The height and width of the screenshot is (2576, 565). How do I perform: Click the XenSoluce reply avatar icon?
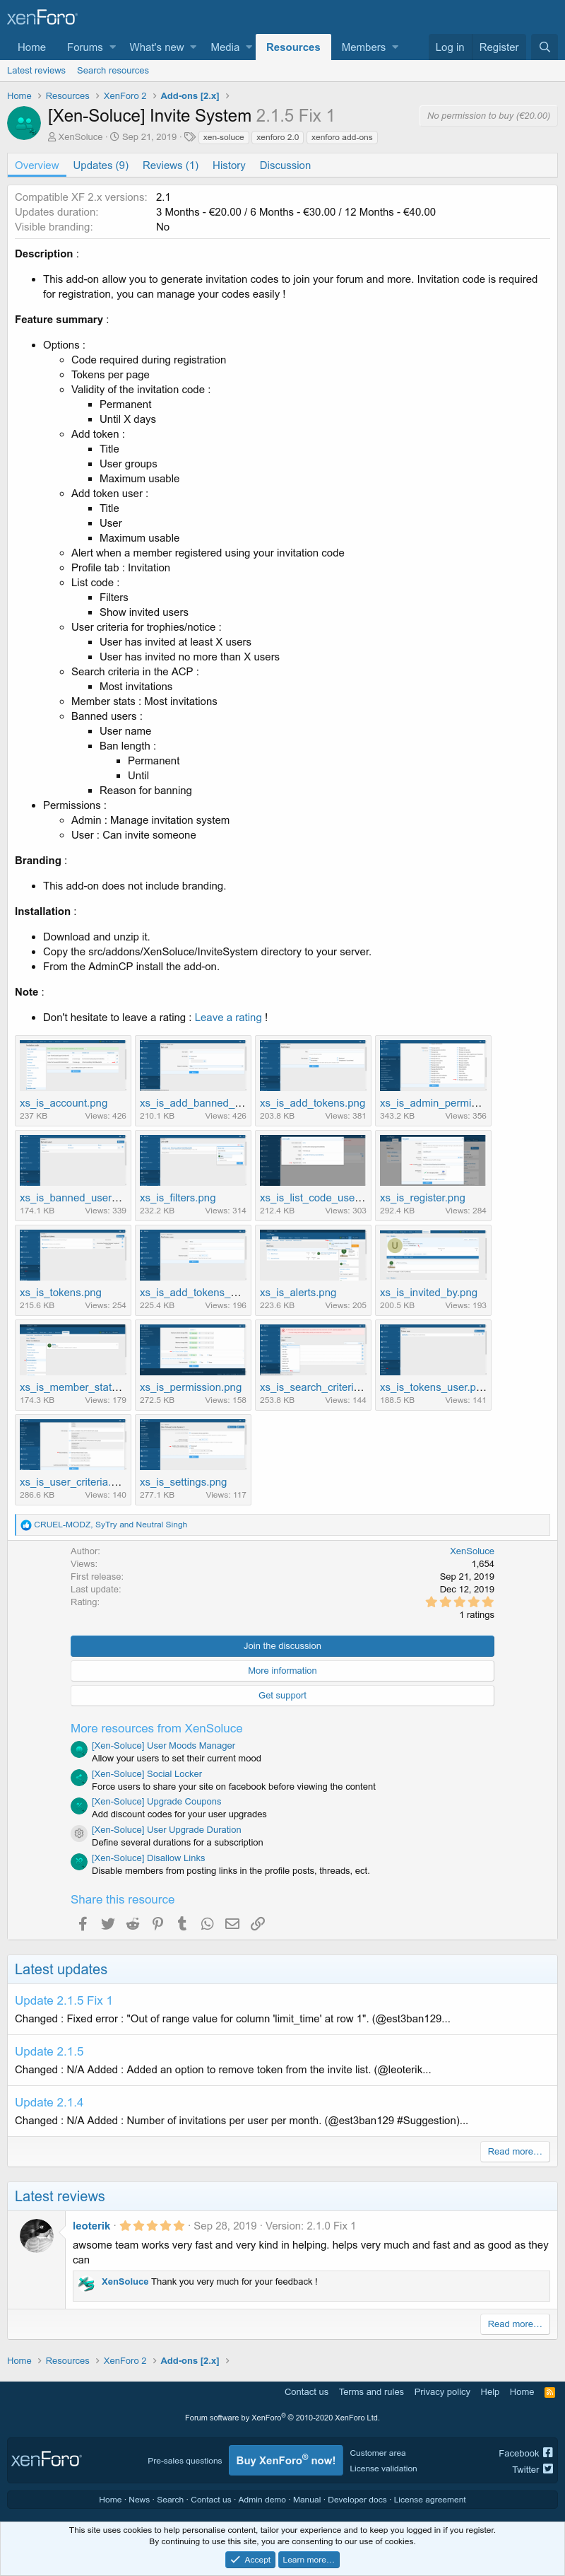click(87, 2284)
